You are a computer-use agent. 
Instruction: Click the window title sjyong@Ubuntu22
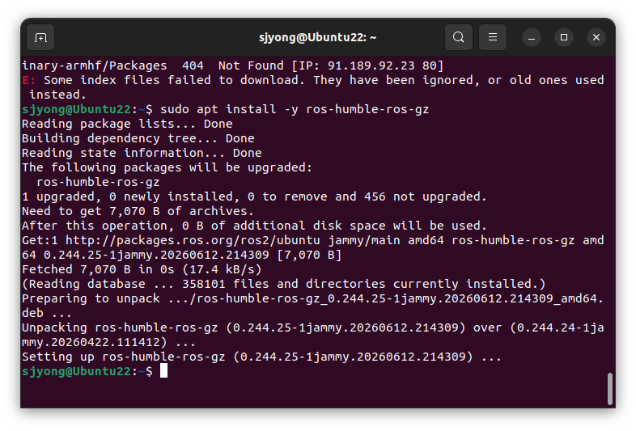click(317, 38)
